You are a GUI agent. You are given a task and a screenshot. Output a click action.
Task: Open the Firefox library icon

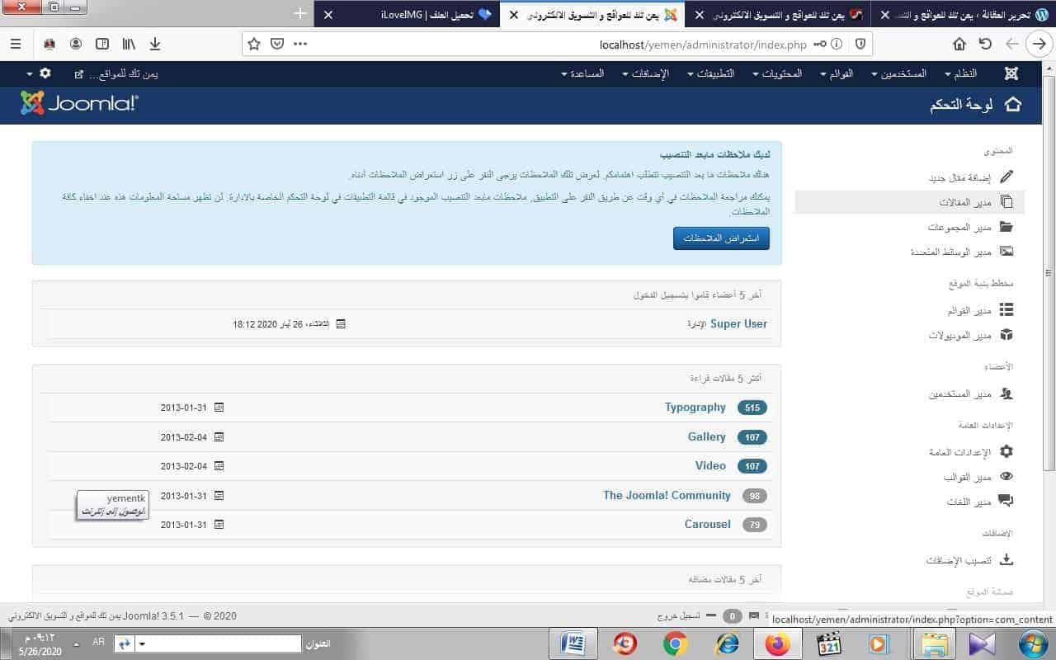click(x=129, y=44)
